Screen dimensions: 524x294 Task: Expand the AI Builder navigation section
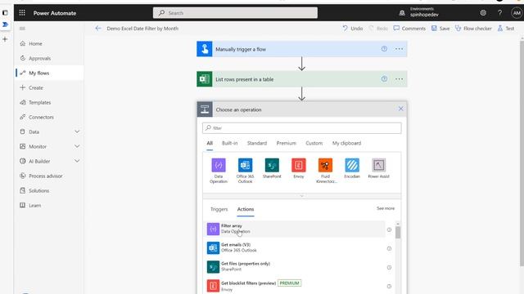[x=77, y=161]
